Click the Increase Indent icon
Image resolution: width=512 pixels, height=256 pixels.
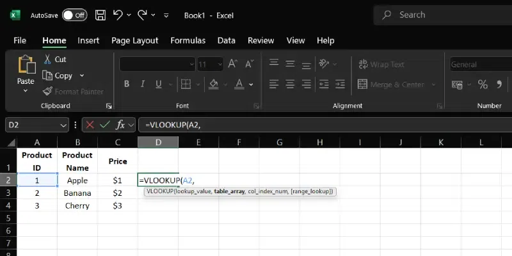(340, 84)
